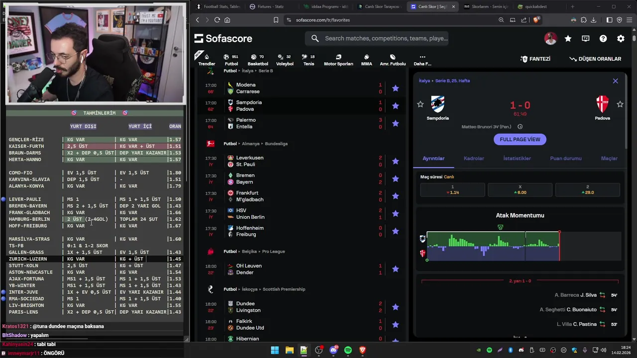Click the Sofascore logo

(x=223, y=38)
